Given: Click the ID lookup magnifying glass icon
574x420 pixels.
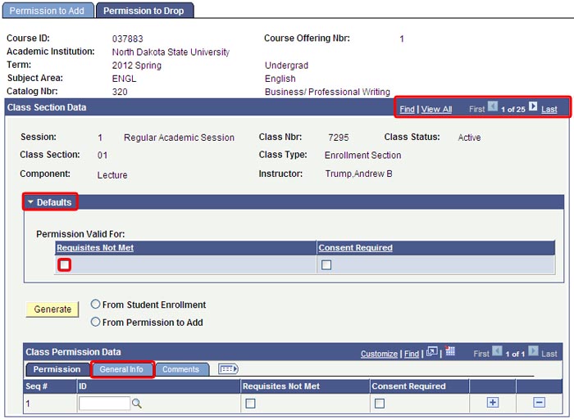Looking at the screenshot, I should 137,403.
